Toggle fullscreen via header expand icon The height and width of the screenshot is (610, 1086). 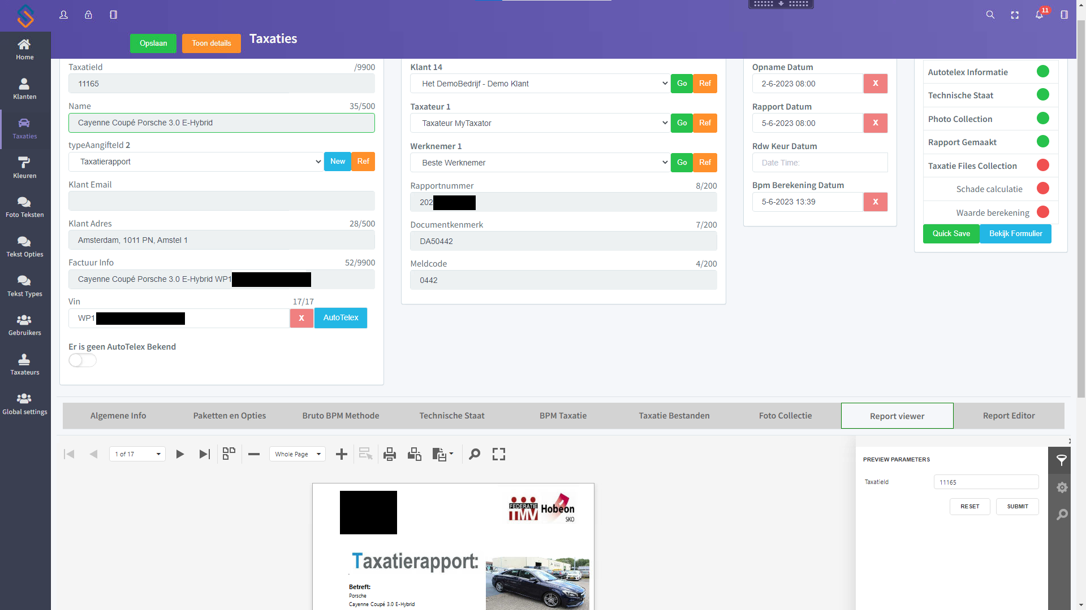pos(1015,15)
